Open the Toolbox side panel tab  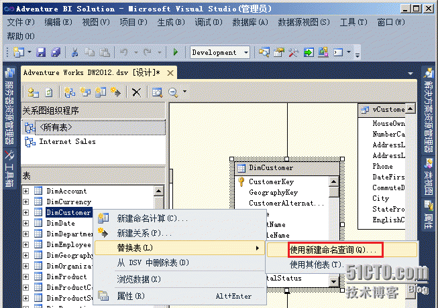tap(9, 169)
